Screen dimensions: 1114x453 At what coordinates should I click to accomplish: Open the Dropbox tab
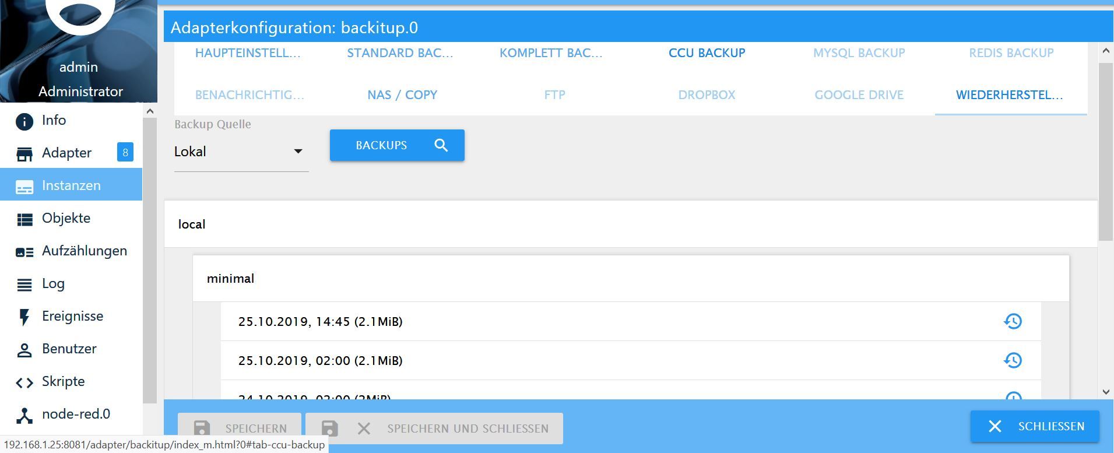click(x=707, y=94)
